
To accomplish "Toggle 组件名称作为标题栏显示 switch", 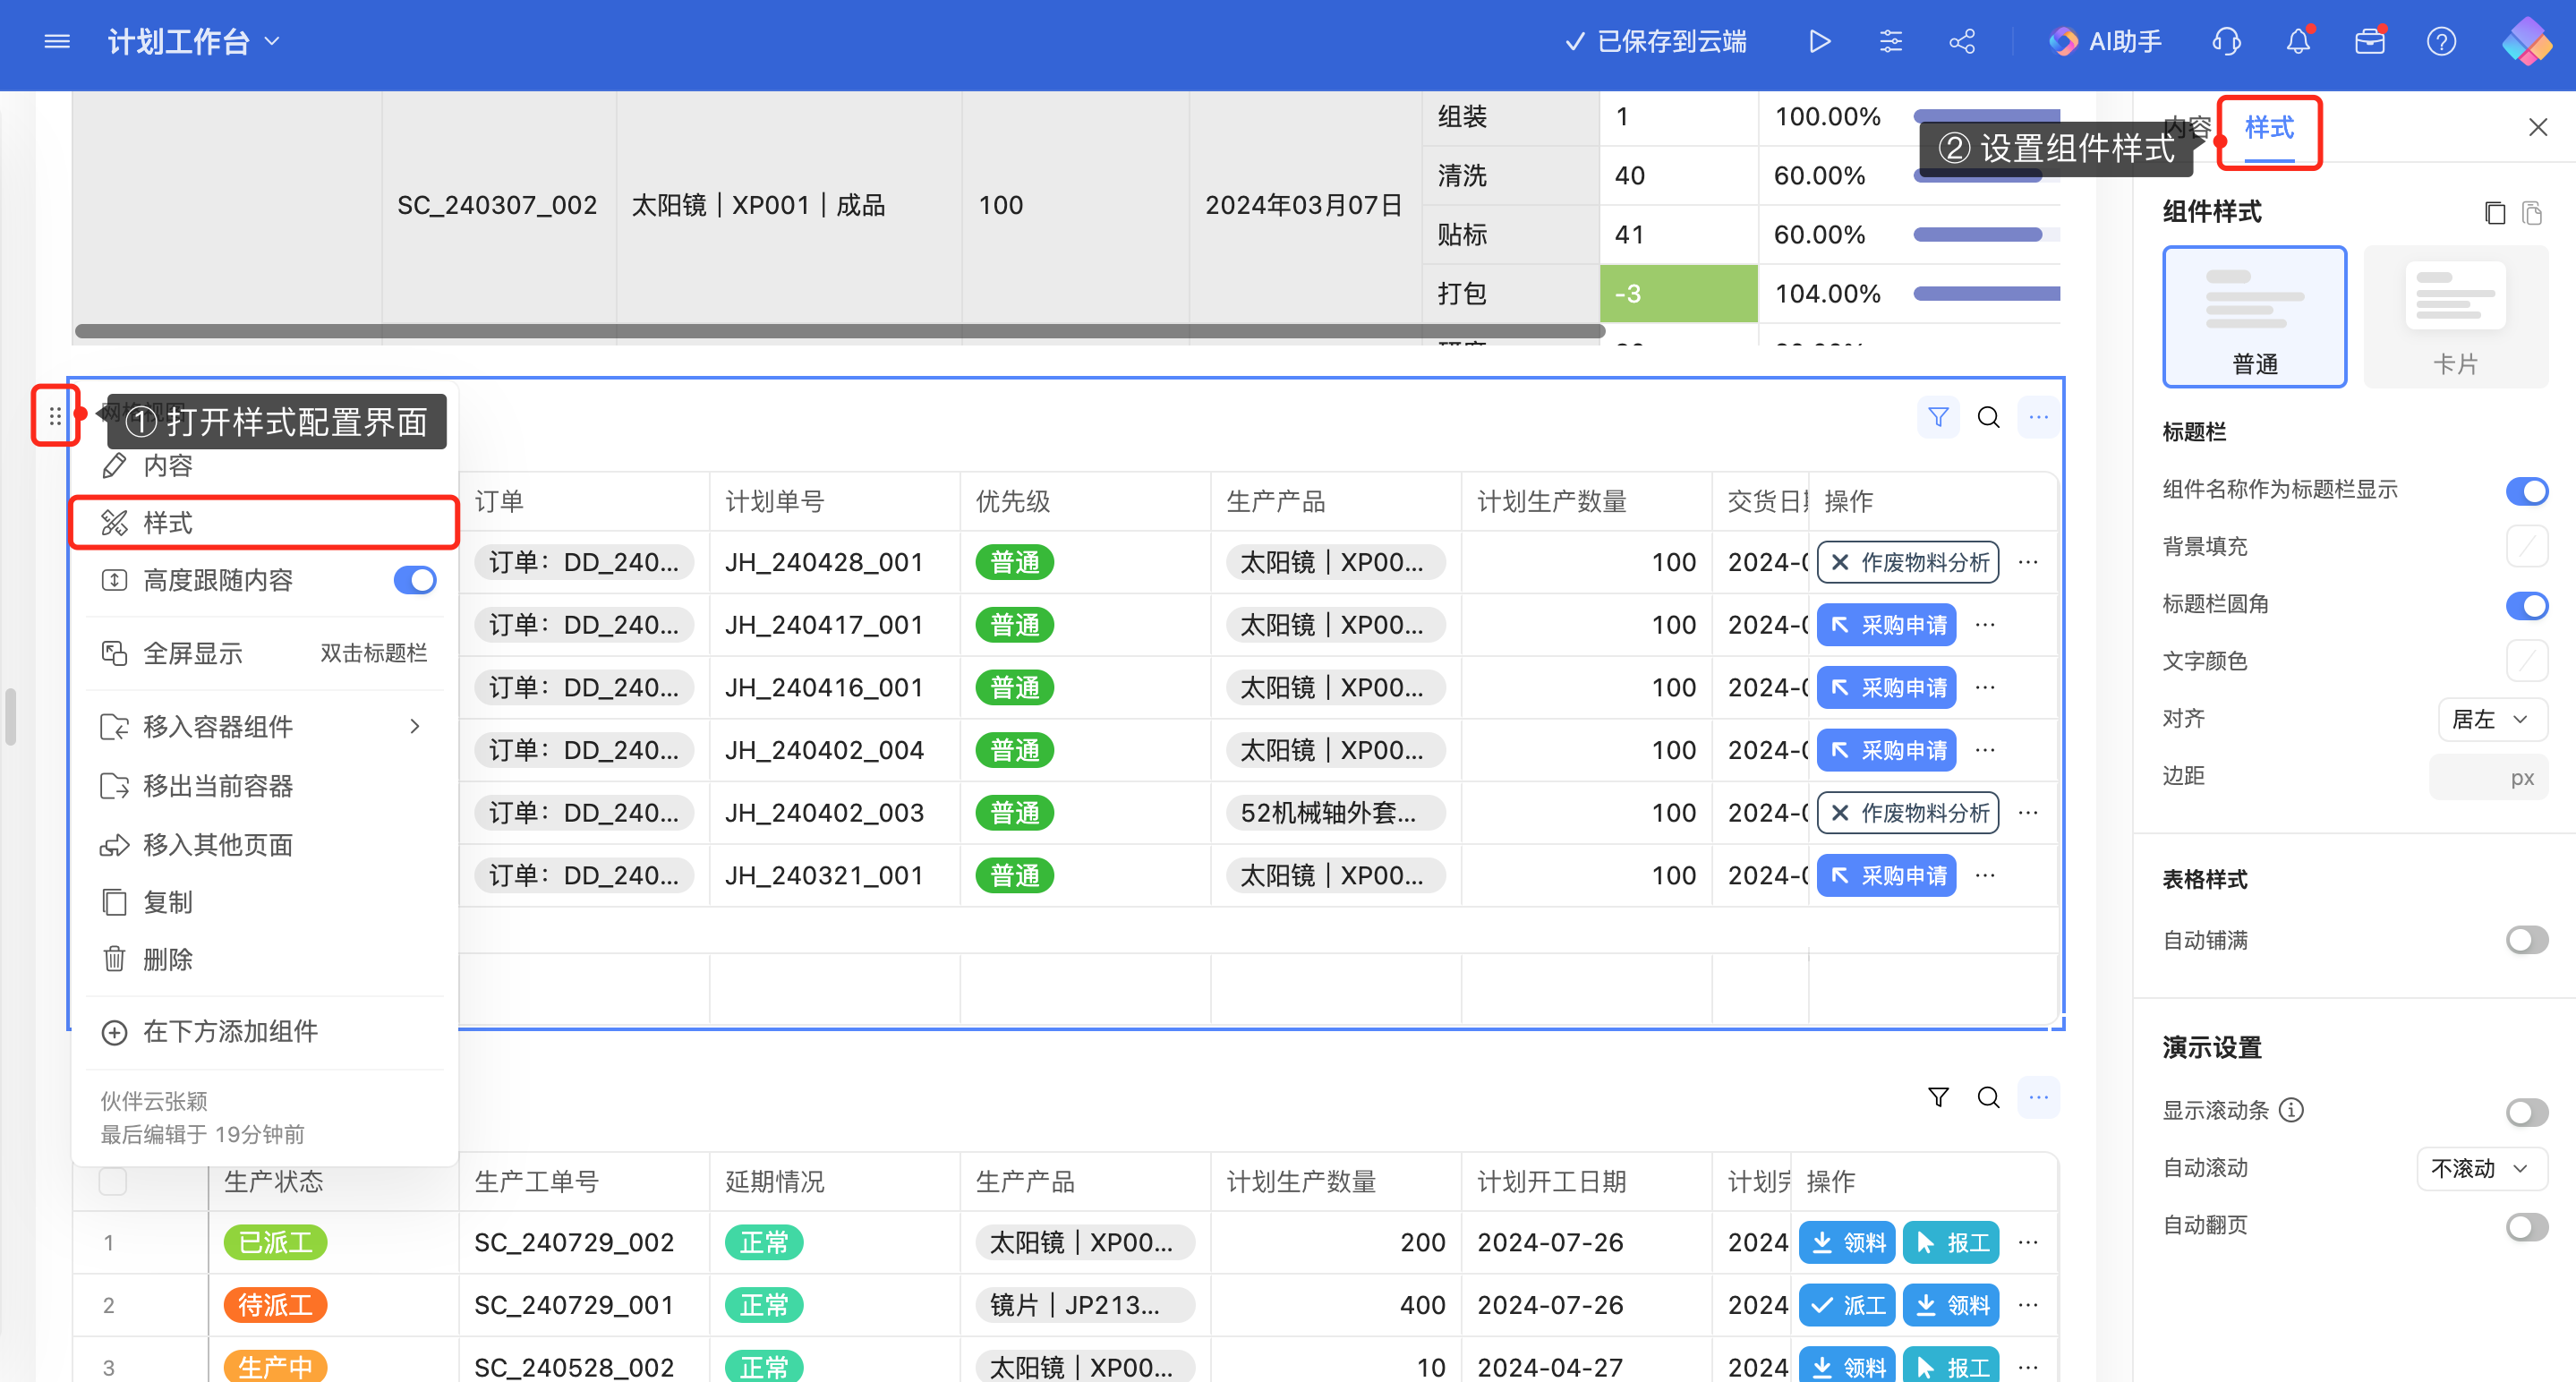I will tap(2526, 490).
